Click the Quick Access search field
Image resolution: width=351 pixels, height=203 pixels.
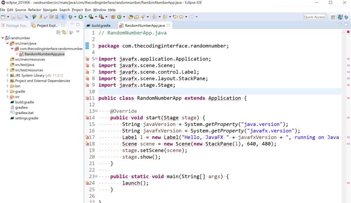[314, 17]
